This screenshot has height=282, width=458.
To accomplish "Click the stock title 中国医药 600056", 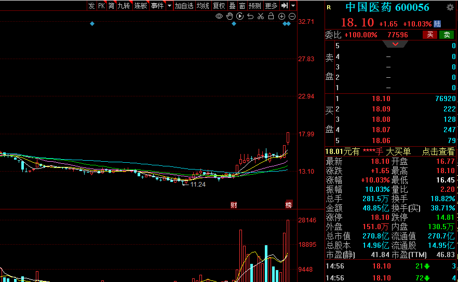I will coord(387,7).
